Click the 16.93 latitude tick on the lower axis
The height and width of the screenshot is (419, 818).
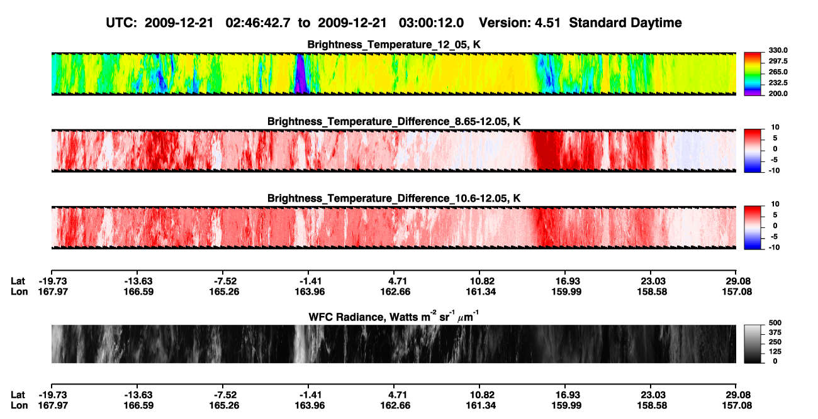point(565,395)
